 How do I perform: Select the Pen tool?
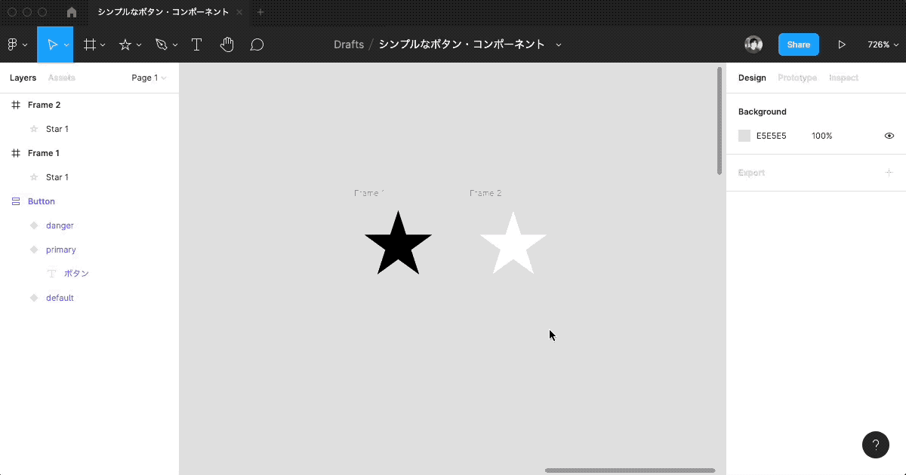[161, 44]
